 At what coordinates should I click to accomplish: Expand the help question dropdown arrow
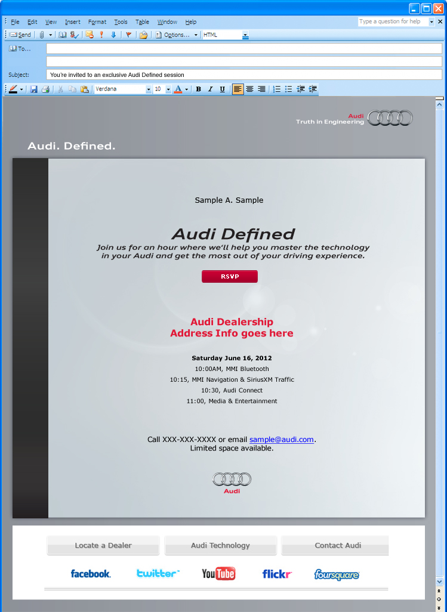(x=431, y=22)
